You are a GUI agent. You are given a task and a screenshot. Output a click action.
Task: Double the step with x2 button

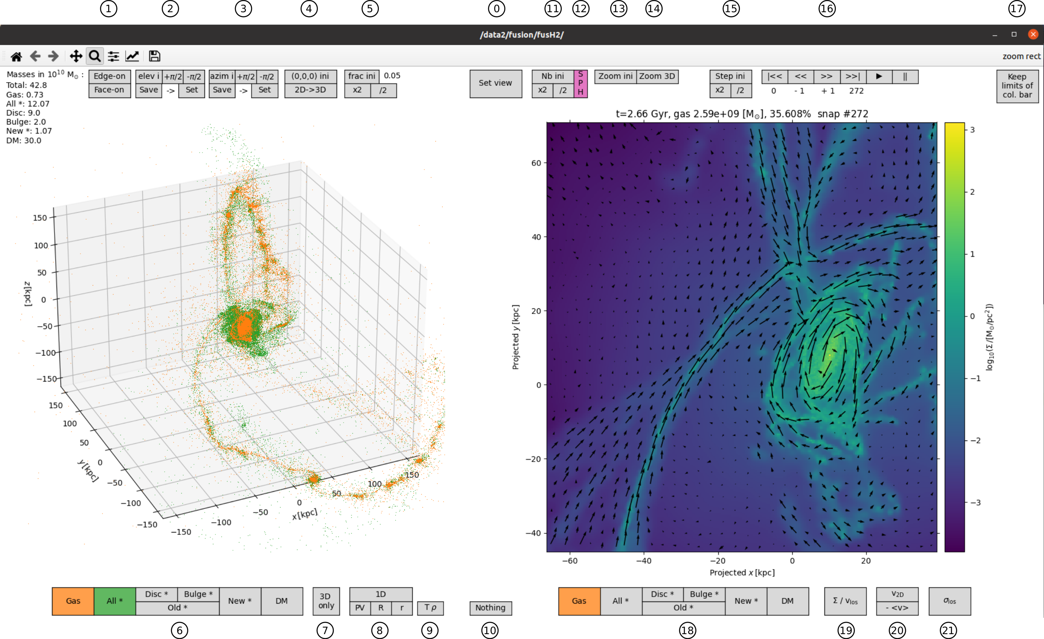tap(720, 90)
